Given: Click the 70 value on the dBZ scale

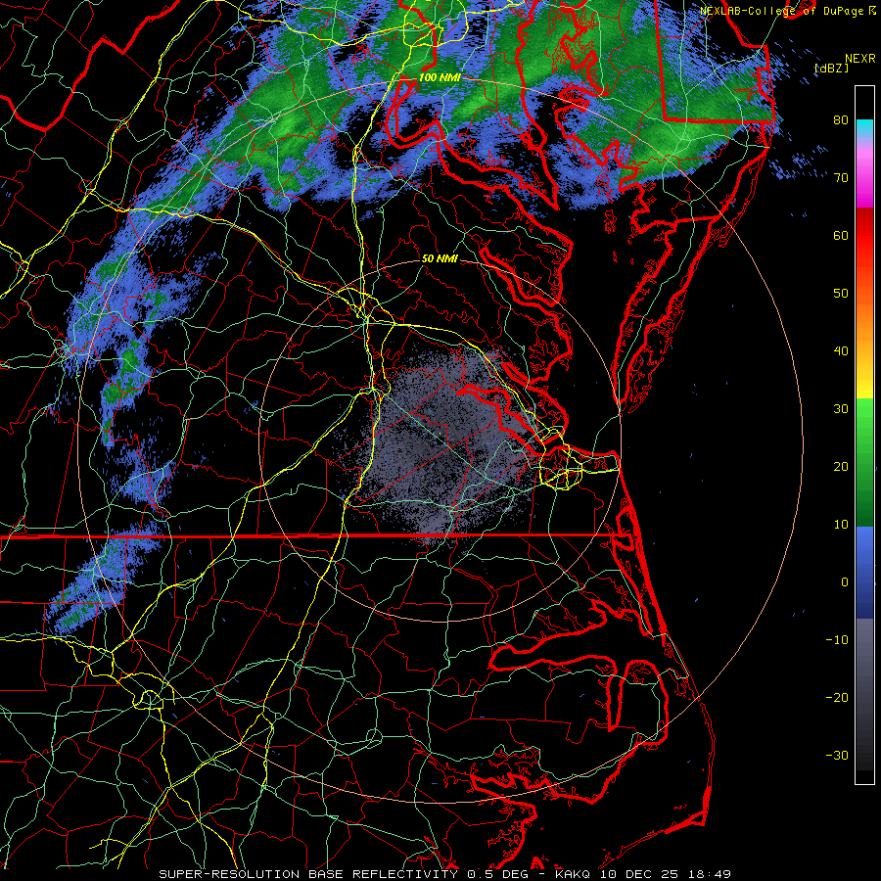Looking at the screenshot, I should pyautogui.click(x=841, y=178).
